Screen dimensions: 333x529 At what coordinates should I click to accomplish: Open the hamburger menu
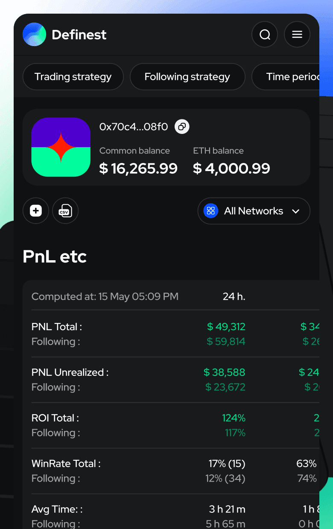pos(297,35)
